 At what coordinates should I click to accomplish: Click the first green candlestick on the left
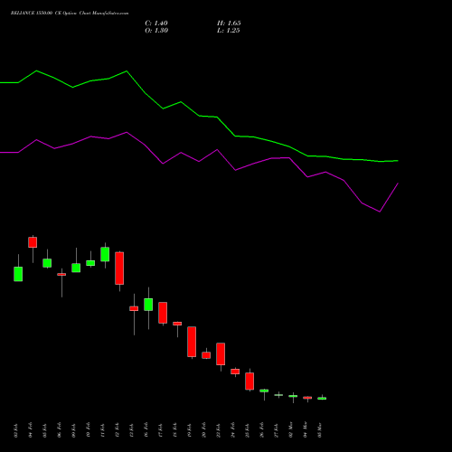(18, 274)
